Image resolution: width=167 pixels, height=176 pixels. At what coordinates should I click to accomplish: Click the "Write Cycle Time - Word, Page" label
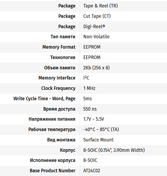(44, 99)
